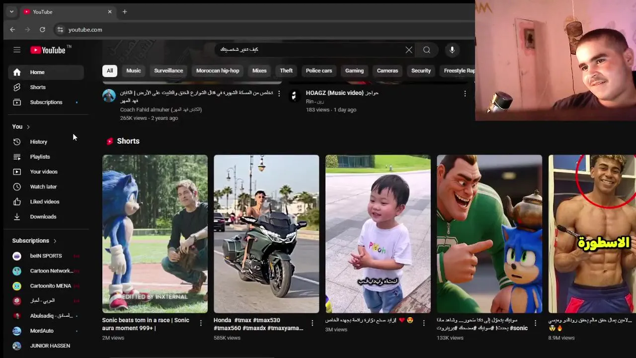Open options for Coach Fahid video
Viewport: 636px width, 358px height.
pyautogui.click(x=279, y=93)
